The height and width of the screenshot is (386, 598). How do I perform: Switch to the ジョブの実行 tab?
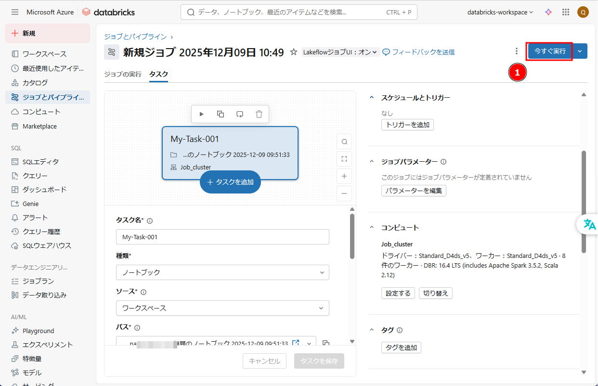tap(123, 74)
